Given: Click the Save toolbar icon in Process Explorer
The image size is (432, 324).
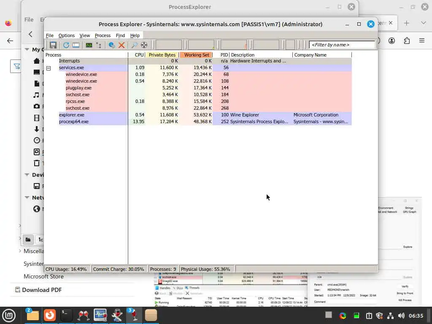Looking at the screenshot, I should (x=53, y=45).
